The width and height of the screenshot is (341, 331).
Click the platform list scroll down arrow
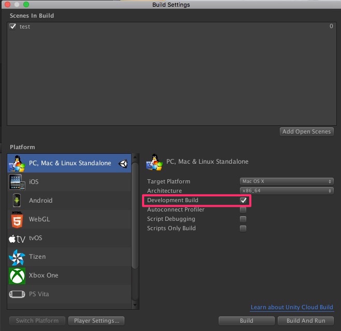[135, 305]
